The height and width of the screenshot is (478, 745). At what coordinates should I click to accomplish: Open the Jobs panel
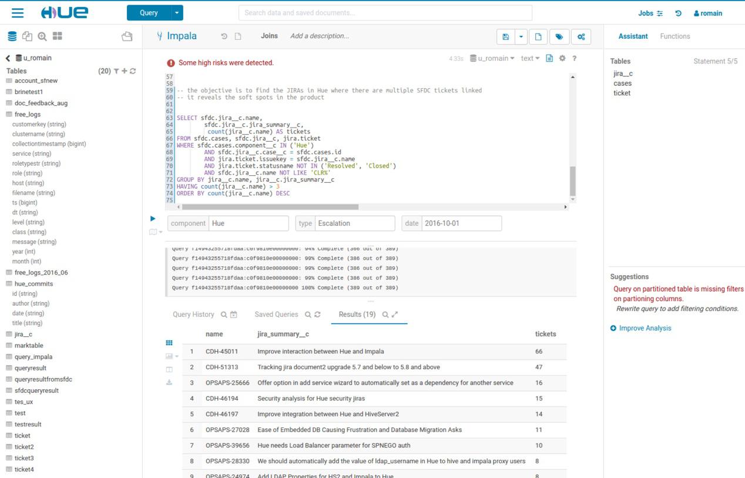tap(650, 13)
